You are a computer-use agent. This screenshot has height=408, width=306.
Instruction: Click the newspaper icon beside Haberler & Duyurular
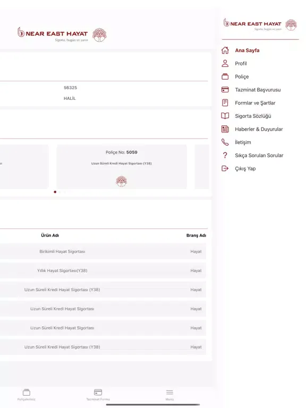225,129
